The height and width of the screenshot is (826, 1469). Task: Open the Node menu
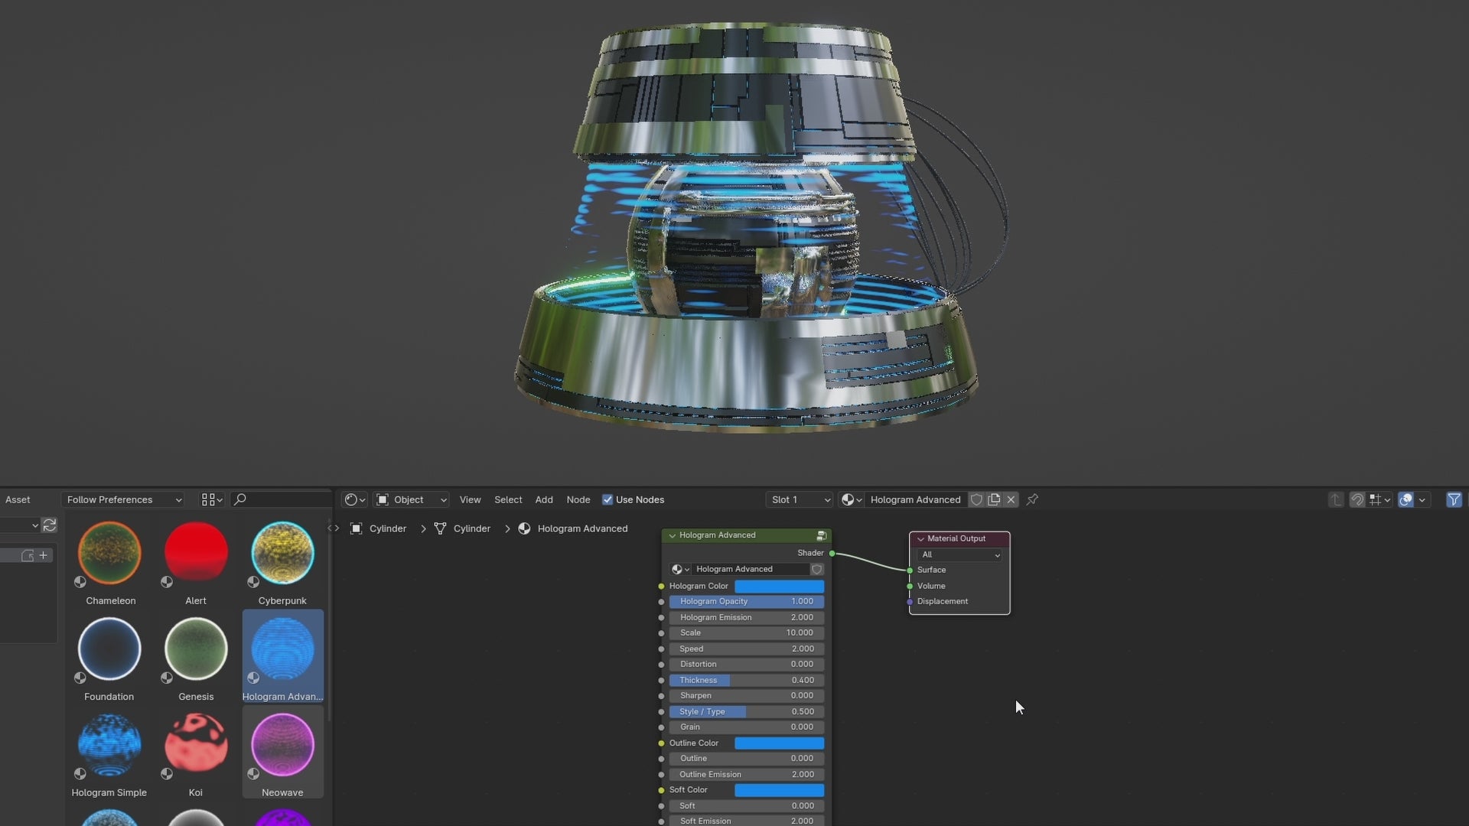(578, 499)
